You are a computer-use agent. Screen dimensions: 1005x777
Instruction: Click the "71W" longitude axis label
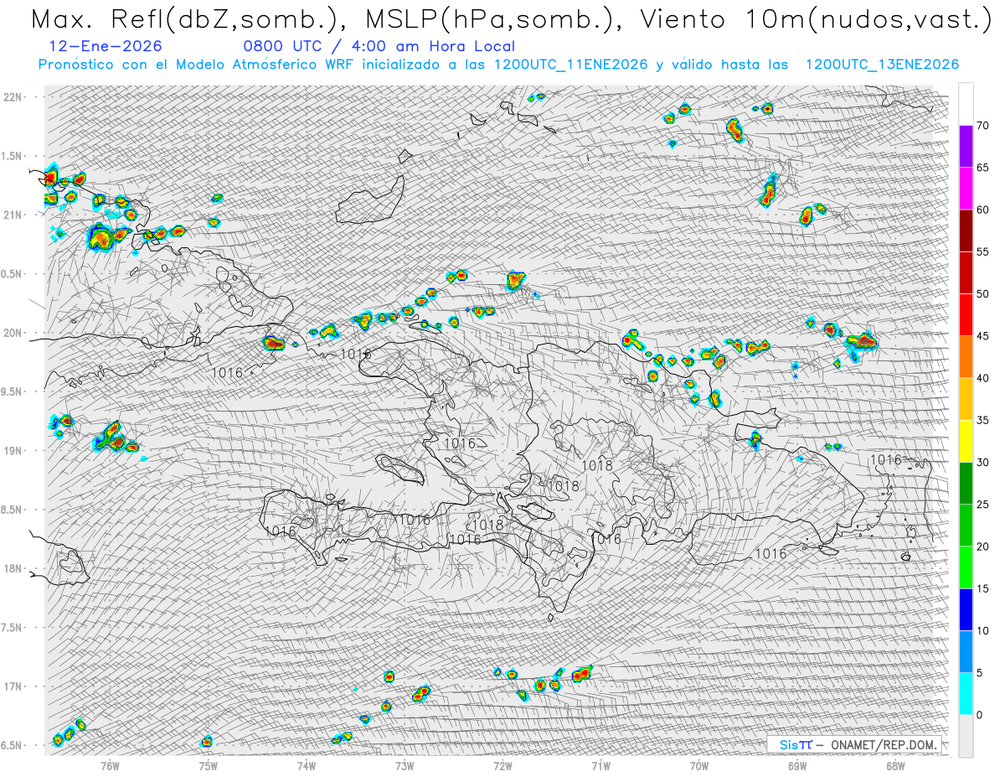pos(600,764)
